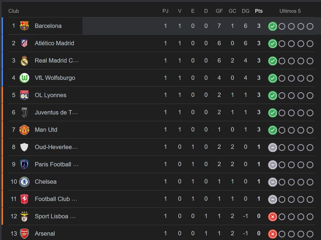Sort by the Pts column header
The width and height of the screenshot is (321, 240).
(x=258, y=11)
